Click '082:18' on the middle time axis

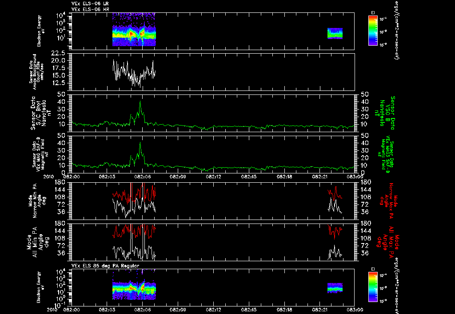click(284, 177)
